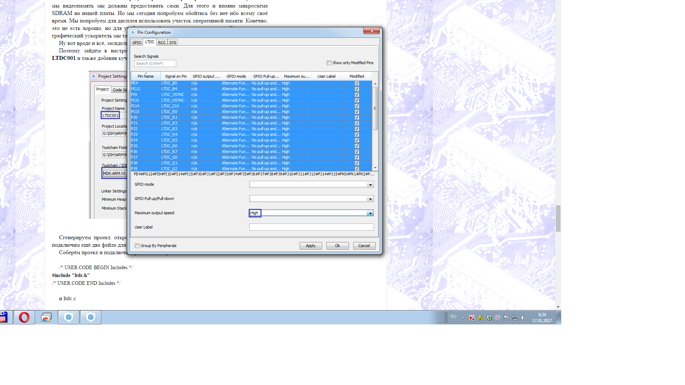Click the pin table vertical scrollbar
This screenshot has height=385, width=685.
pyautogui.click(x=375, y=108)
